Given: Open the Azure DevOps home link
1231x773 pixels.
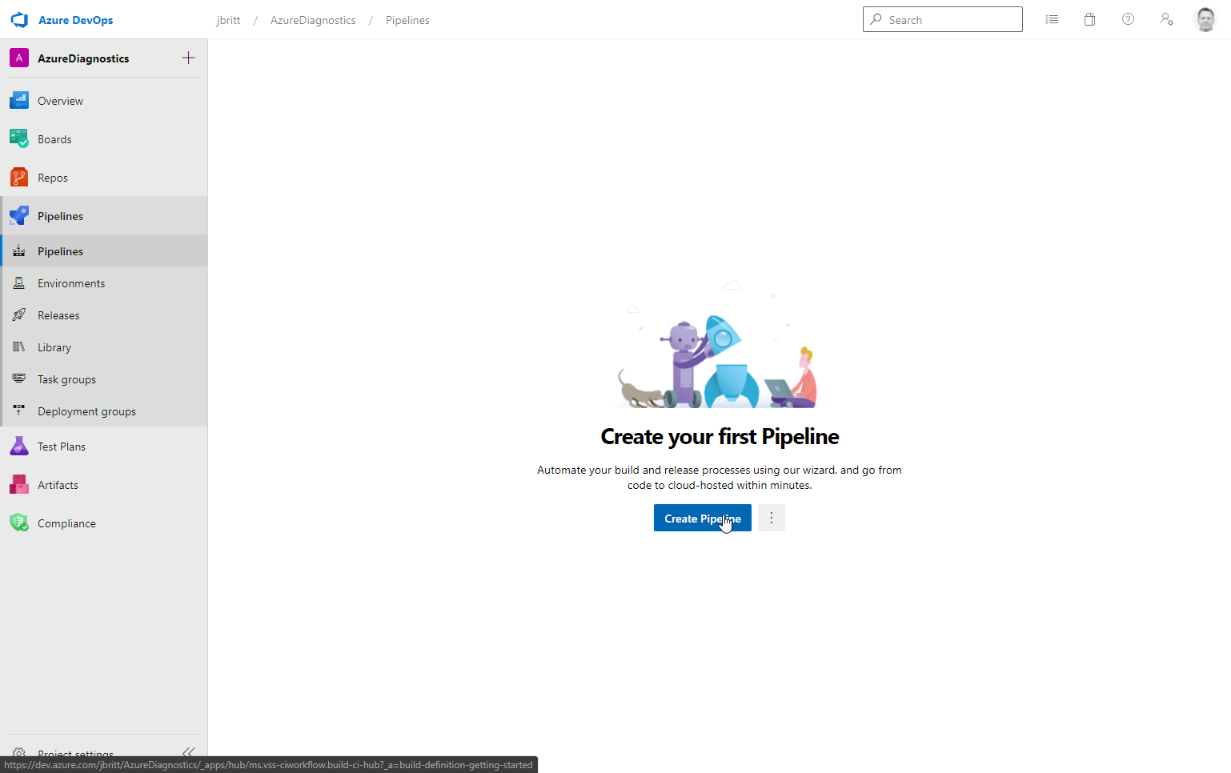Looking at the screenshot, I should 75,20.
